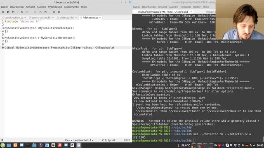The height and width of the screenshot is (148, 264).
Task: Open file manager folder icon in taskbar
Action: (34, 145)
